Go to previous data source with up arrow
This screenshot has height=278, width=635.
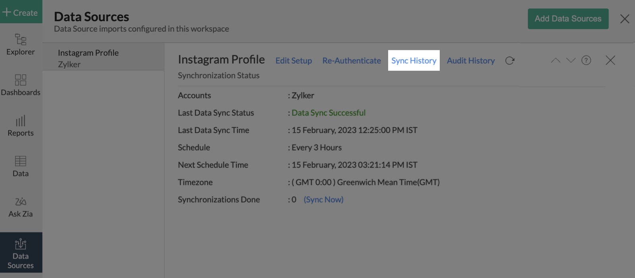[556, 60]
